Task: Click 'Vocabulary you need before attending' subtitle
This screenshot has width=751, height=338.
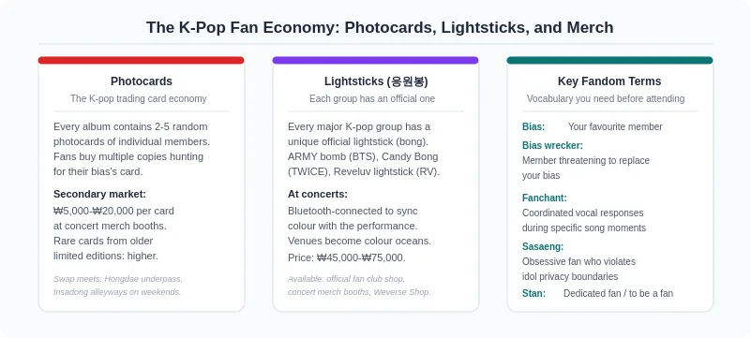Action: (x=606, y=98)
